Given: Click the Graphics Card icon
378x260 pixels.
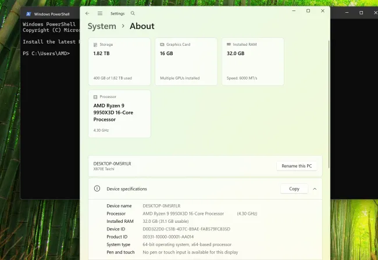Looking at the screenshot, I should pos(161,44).
